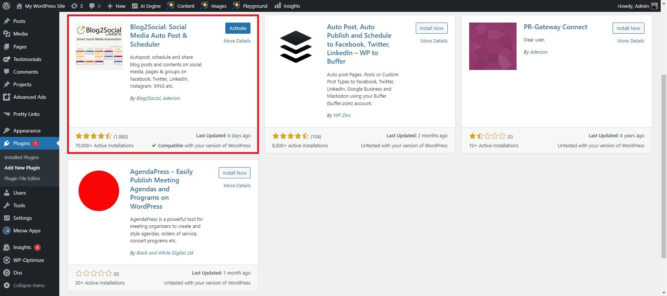Image resolution: width=667 pixels, height=296 pixels.
Task: Open the Insights chart item in admin bar
Action: pos(287,6)
